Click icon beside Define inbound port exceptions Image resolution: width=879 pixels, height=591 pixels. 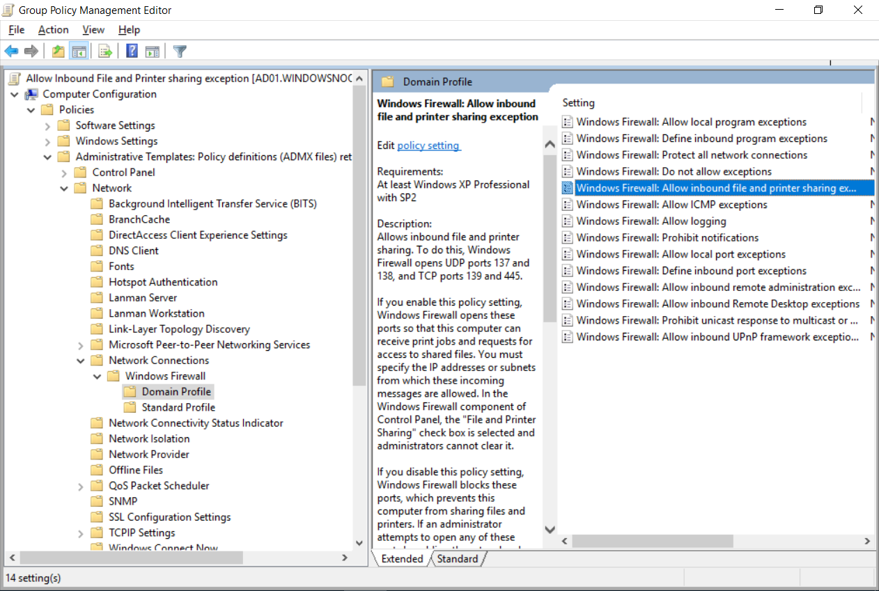(x=568, y=271)
